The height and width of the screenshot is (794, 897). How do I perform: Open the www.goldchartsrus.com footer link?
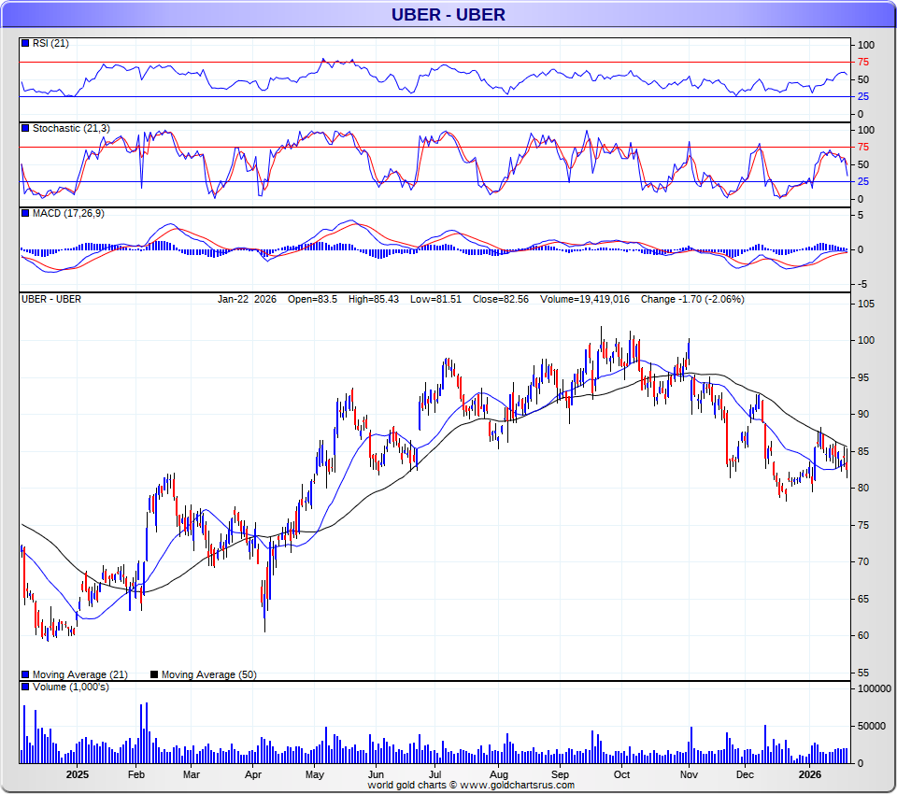(x=518, y=786)
